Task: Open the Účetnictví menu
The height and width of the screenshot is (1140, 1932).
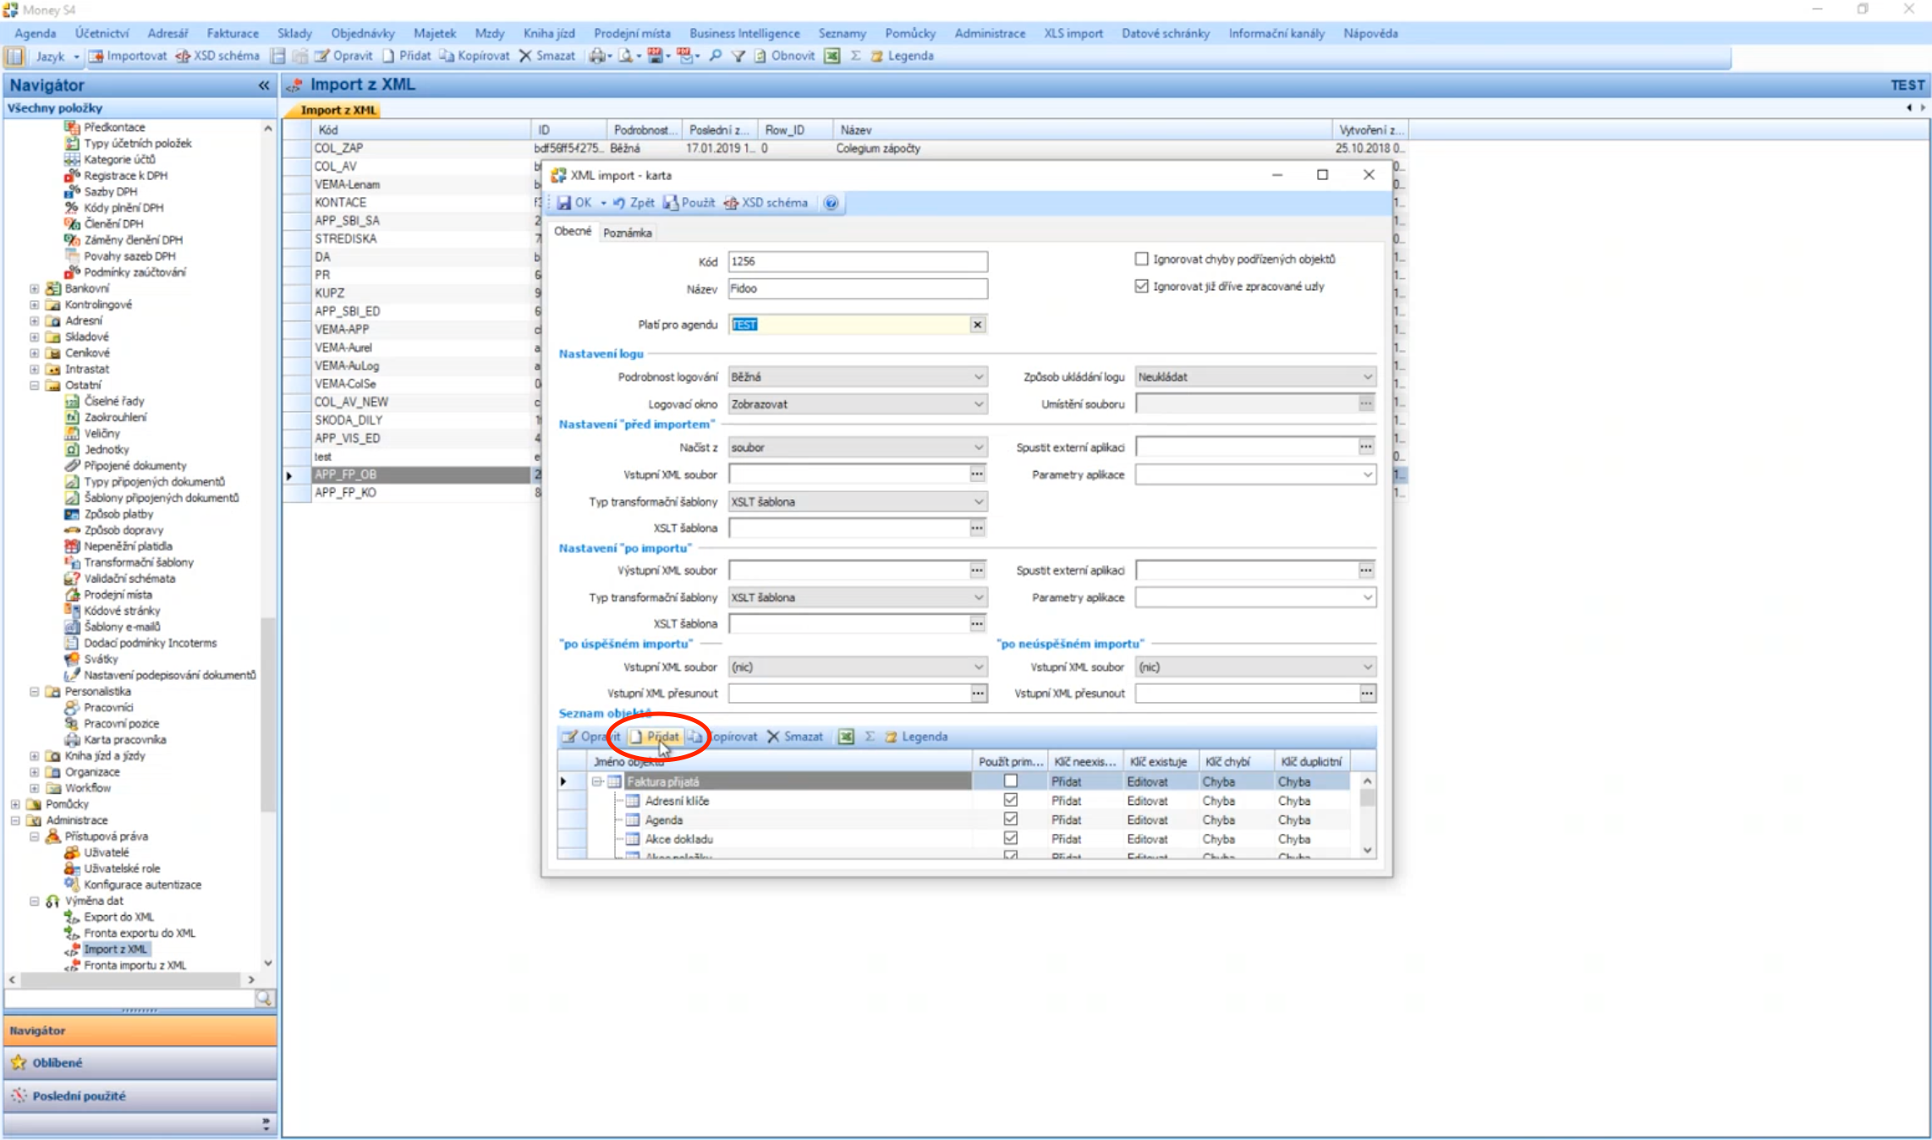Action: pos(102,33)
